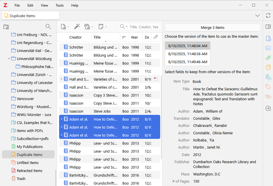This screenshot has height=186, width=273.
Task: Sort items by the Year column
Action: (x=134, y=37)
